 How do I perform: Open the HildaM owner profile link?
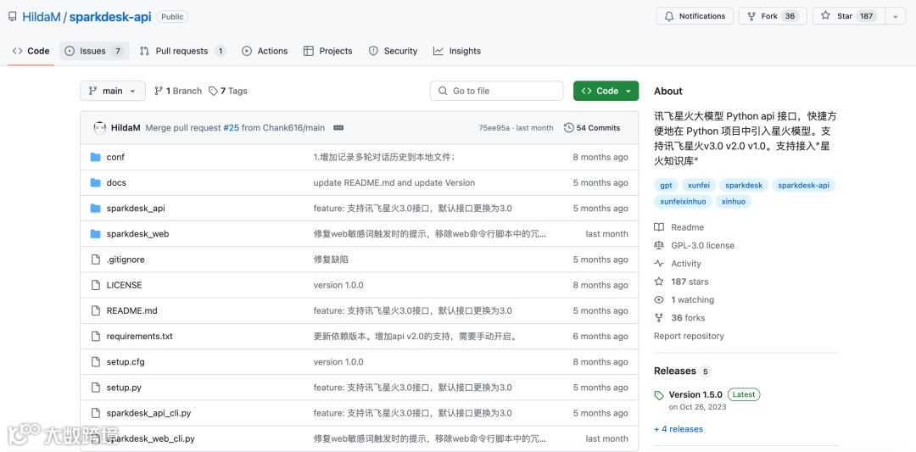(x=41, y=16)
